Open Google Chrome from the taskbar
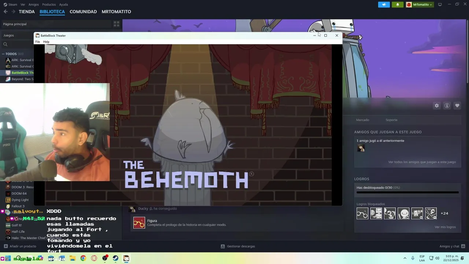This screenshot has width=469, height=264. tap(83, 258)
